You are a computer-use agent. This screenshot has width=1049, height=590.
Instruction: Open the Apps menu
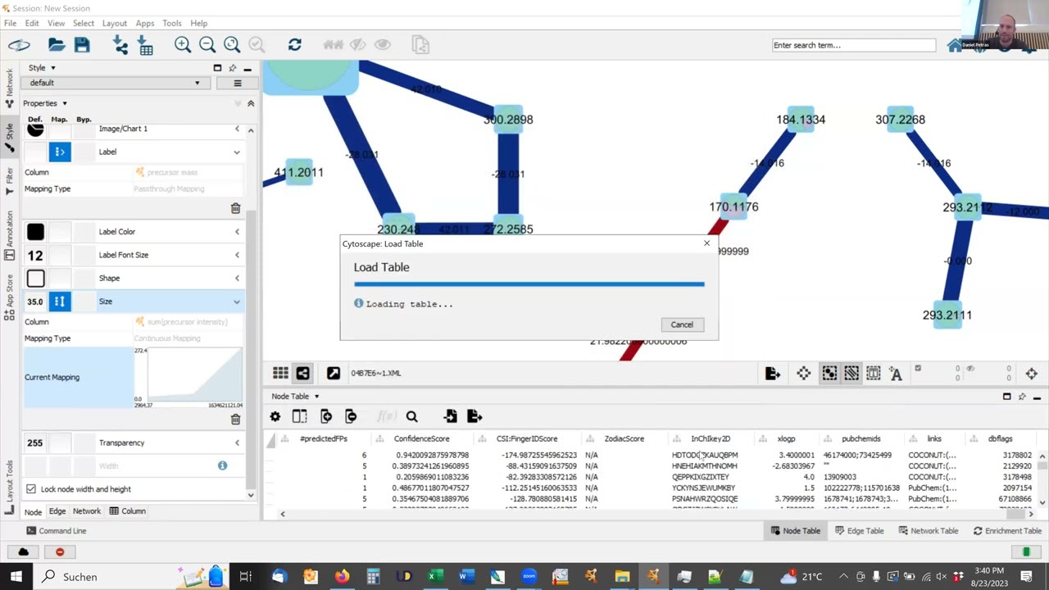[145, 23]
